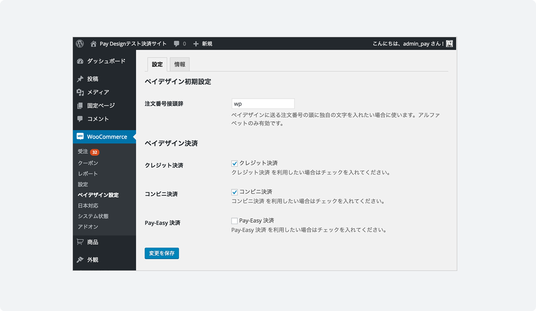Click the ダッシュボード gauge icon
This screenshot has width=536, height=311.
80,61
